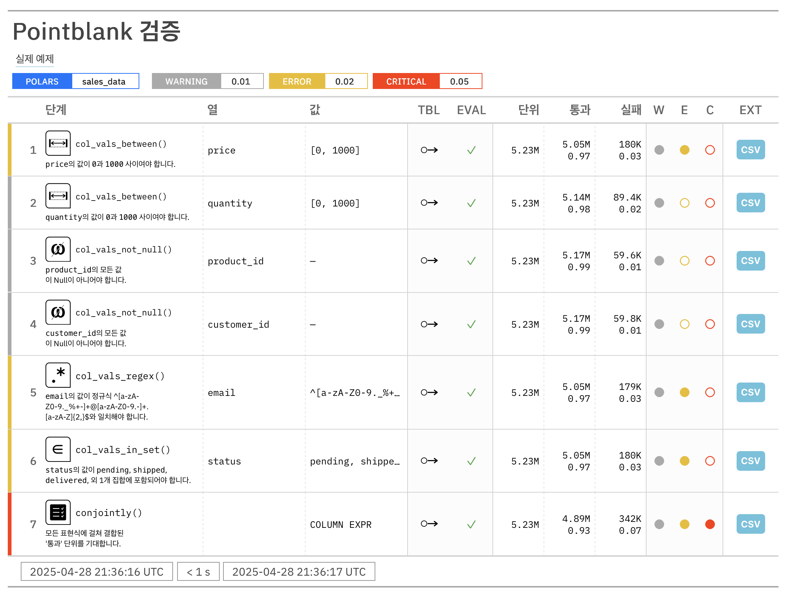Image resolution: width=787 pixels, height=599 pixels.
Task: Click filled yellow error dot in price row
Action: coord(684,150)
